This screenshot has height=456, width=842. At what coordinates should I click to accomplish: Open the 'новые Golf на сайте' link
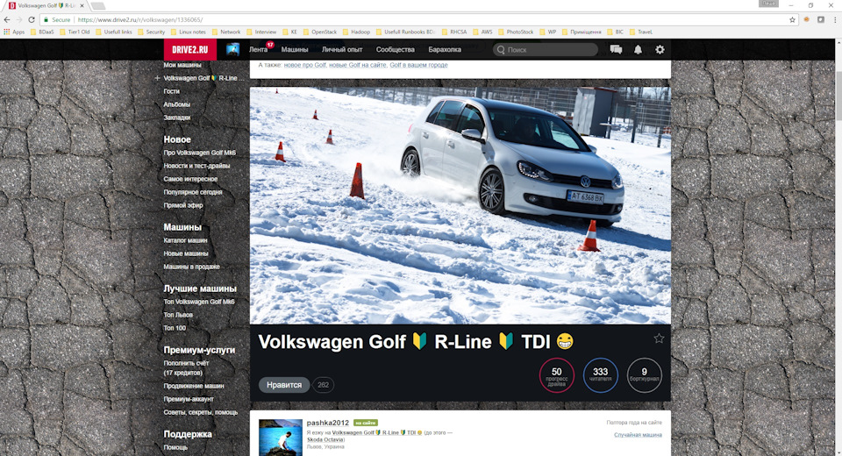[x=358, y=65]
